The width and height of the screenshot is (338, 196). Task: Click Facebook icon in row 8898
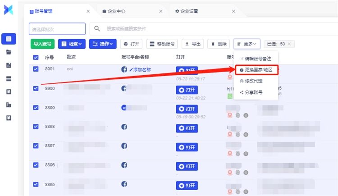(124, 127)
